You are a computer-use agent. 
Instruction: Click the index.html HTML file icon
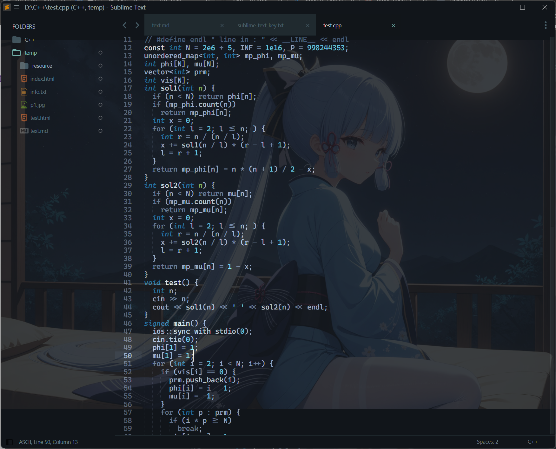(24, 78)
